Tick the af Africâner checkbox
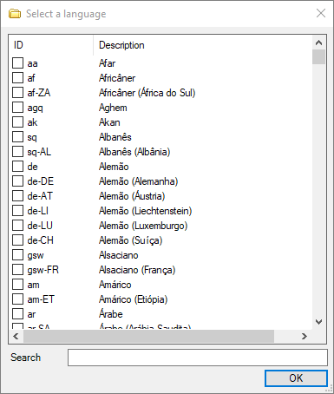334x394 pixels. 17,78
